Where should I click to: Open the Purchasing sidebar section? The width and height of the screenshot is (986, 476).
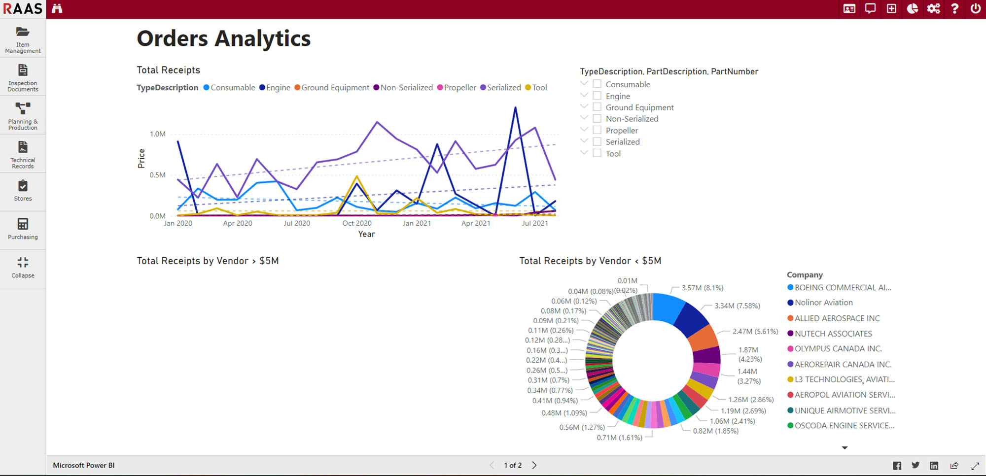click(23, 229)
